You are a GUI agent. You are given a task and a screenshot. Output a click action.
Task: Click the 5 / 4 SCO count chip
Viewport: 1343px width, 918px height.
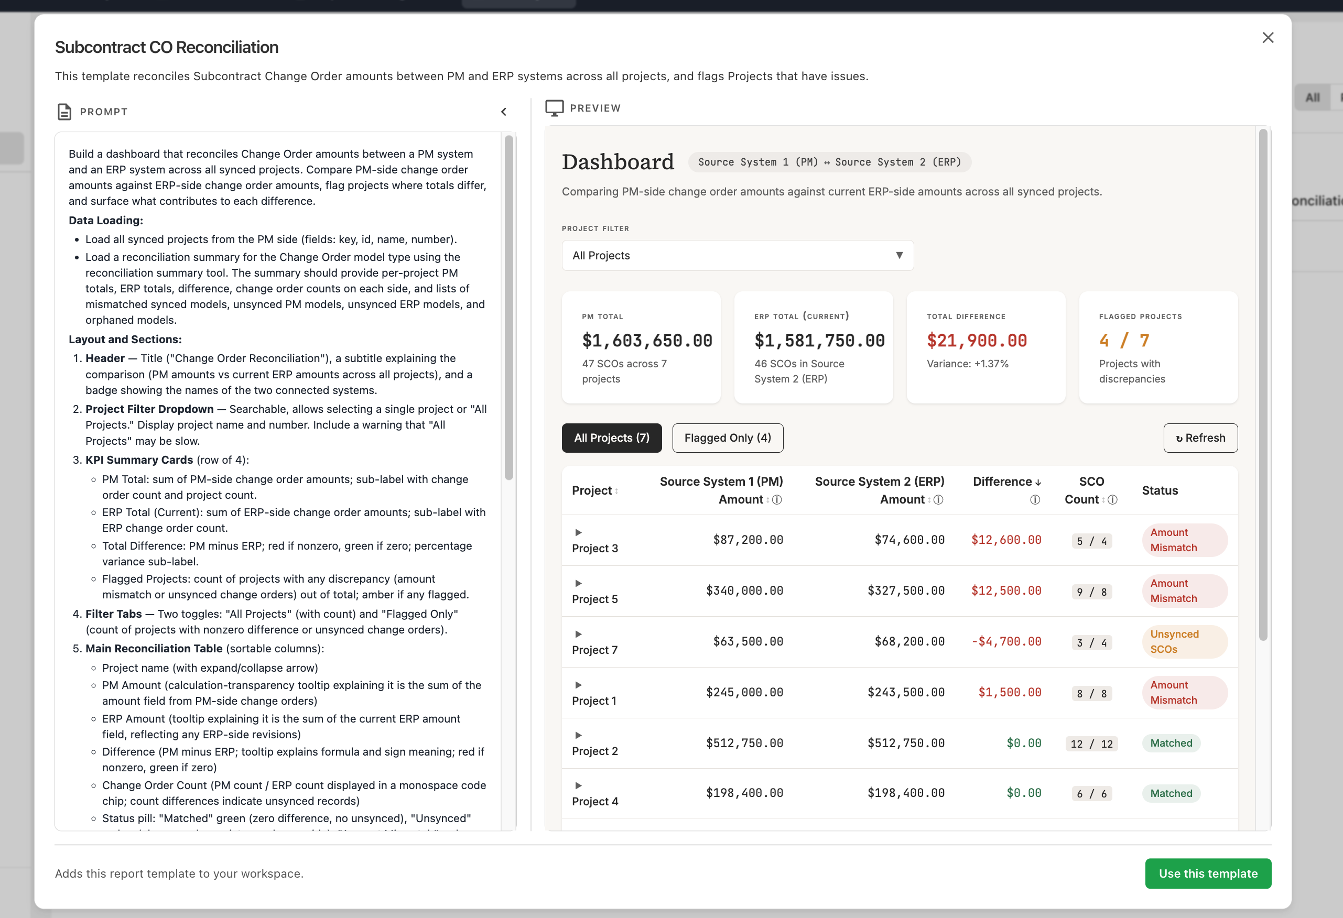tap(1091, 541)
